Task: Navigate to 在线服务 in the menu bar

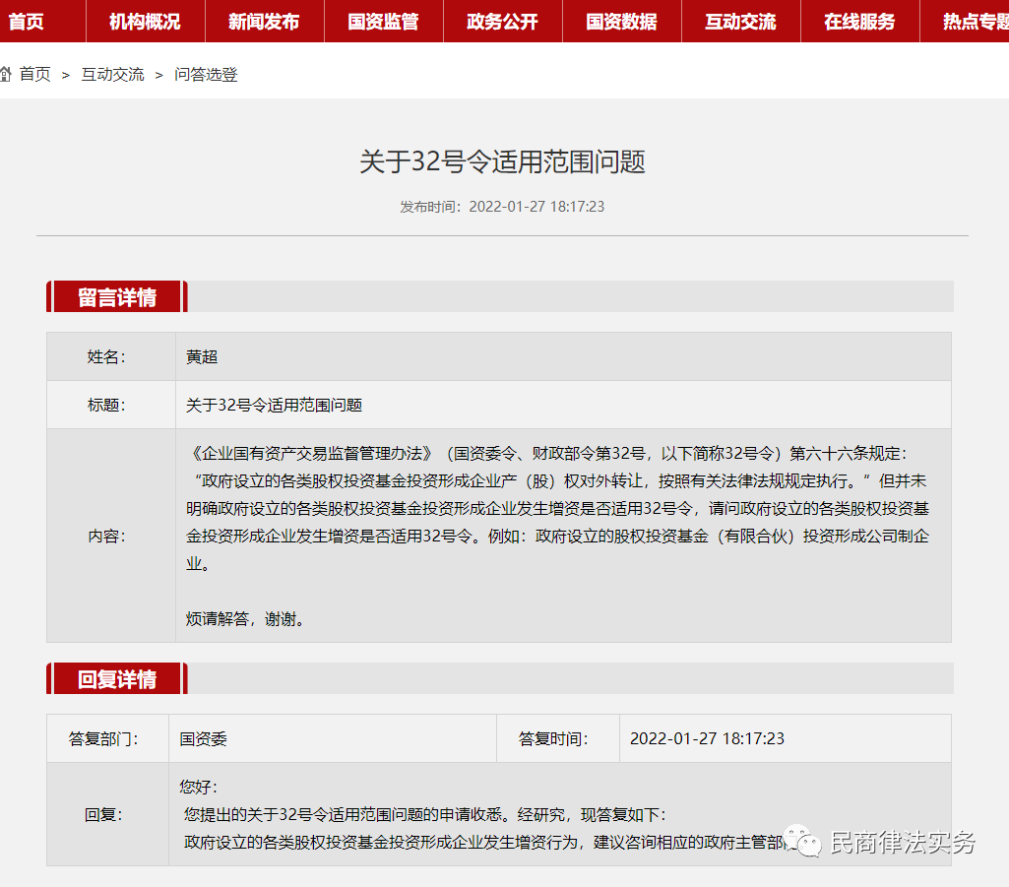Action: [x=858, y=22]
